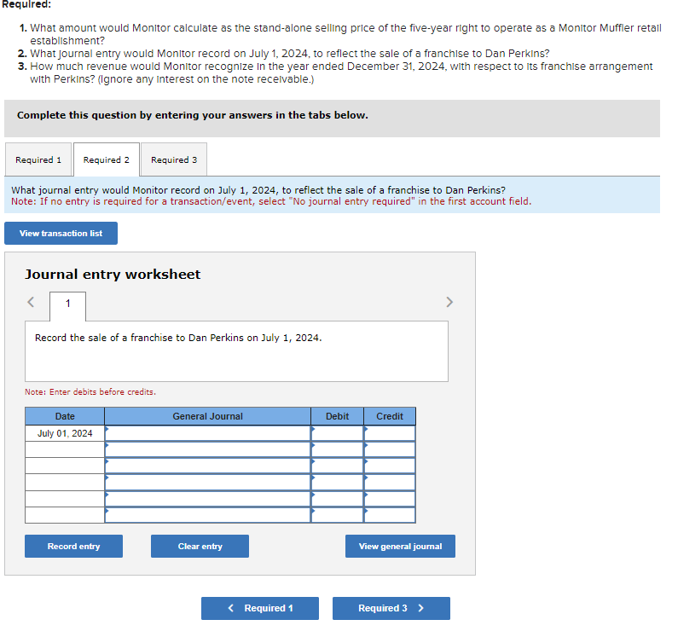
Task: Select Credit field in last row
Action: pyautogui.click(x=390, y=515)
